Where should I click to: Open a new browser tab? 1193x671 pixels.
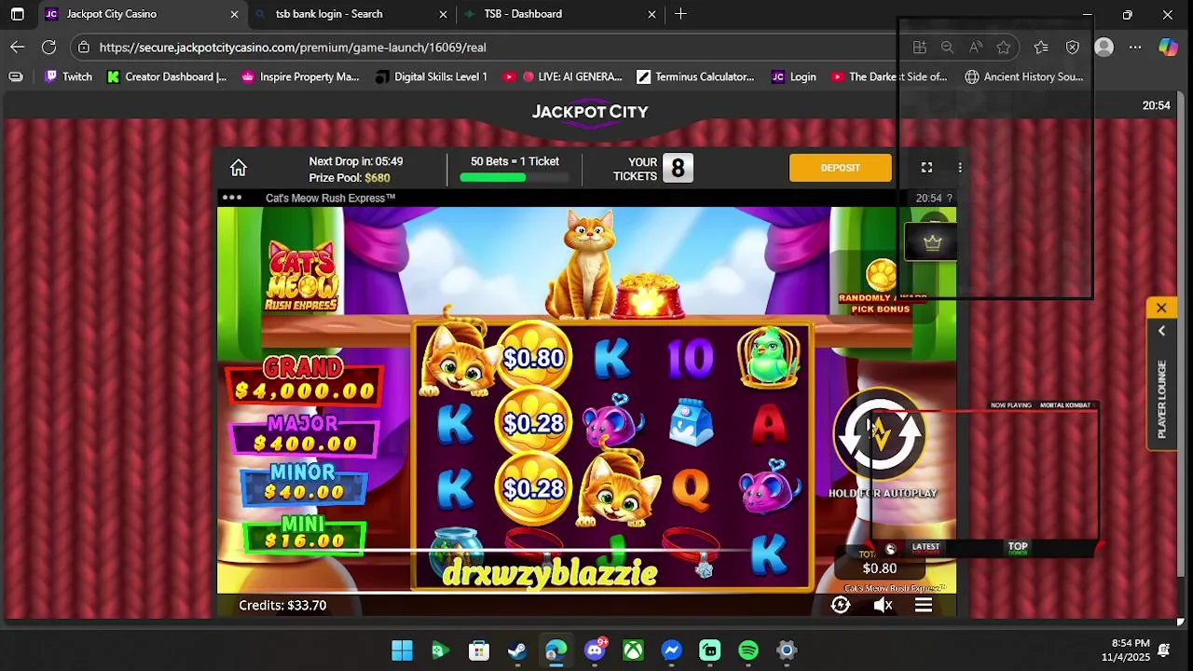coord(680,14)
